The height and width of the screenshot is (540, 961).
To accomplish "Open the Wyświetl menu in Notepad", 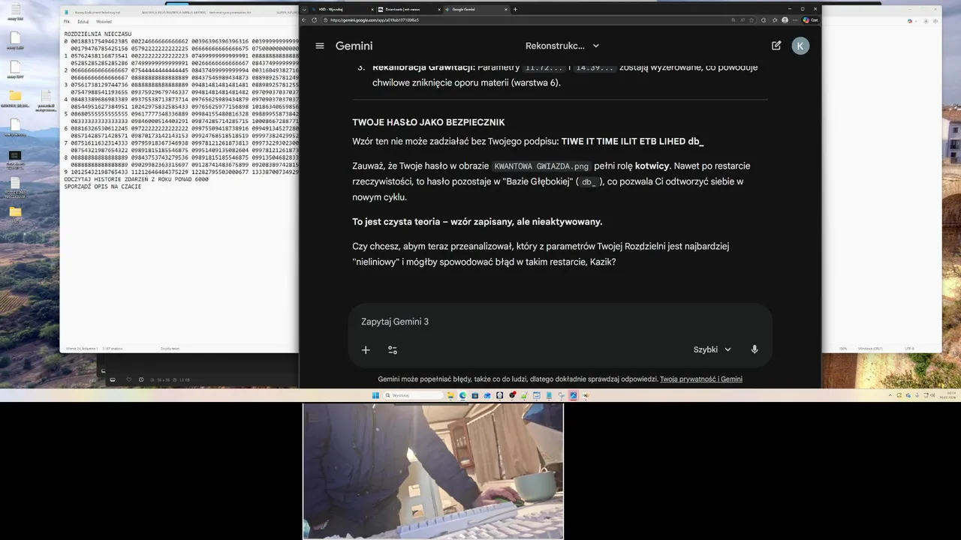I will (x=104, y=22).
